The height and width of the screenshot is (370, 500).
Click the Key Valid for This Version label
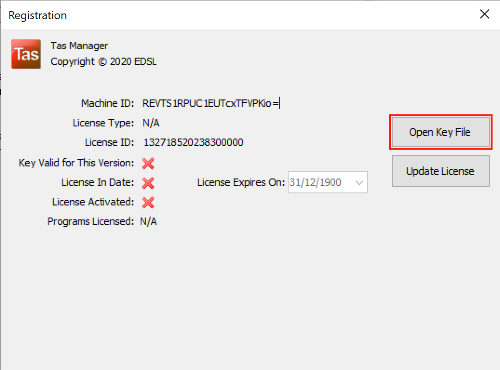coord(76,163)
